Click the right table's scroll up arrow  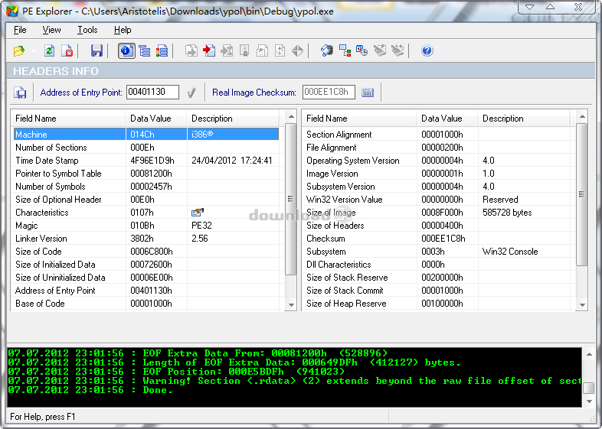tap(582, 116)
